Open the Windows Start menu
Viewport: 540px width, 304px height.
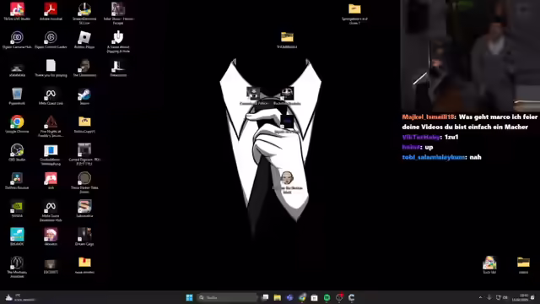[x=189, y=297]
